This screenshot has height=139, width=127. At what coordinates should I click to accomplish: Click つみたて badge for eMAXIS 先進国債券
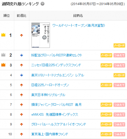pos(119,115)
